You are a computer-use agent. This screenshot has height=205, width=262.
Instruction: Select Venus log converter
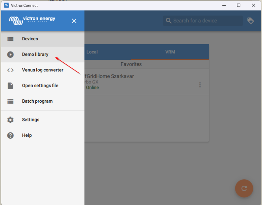coord(43,70)
